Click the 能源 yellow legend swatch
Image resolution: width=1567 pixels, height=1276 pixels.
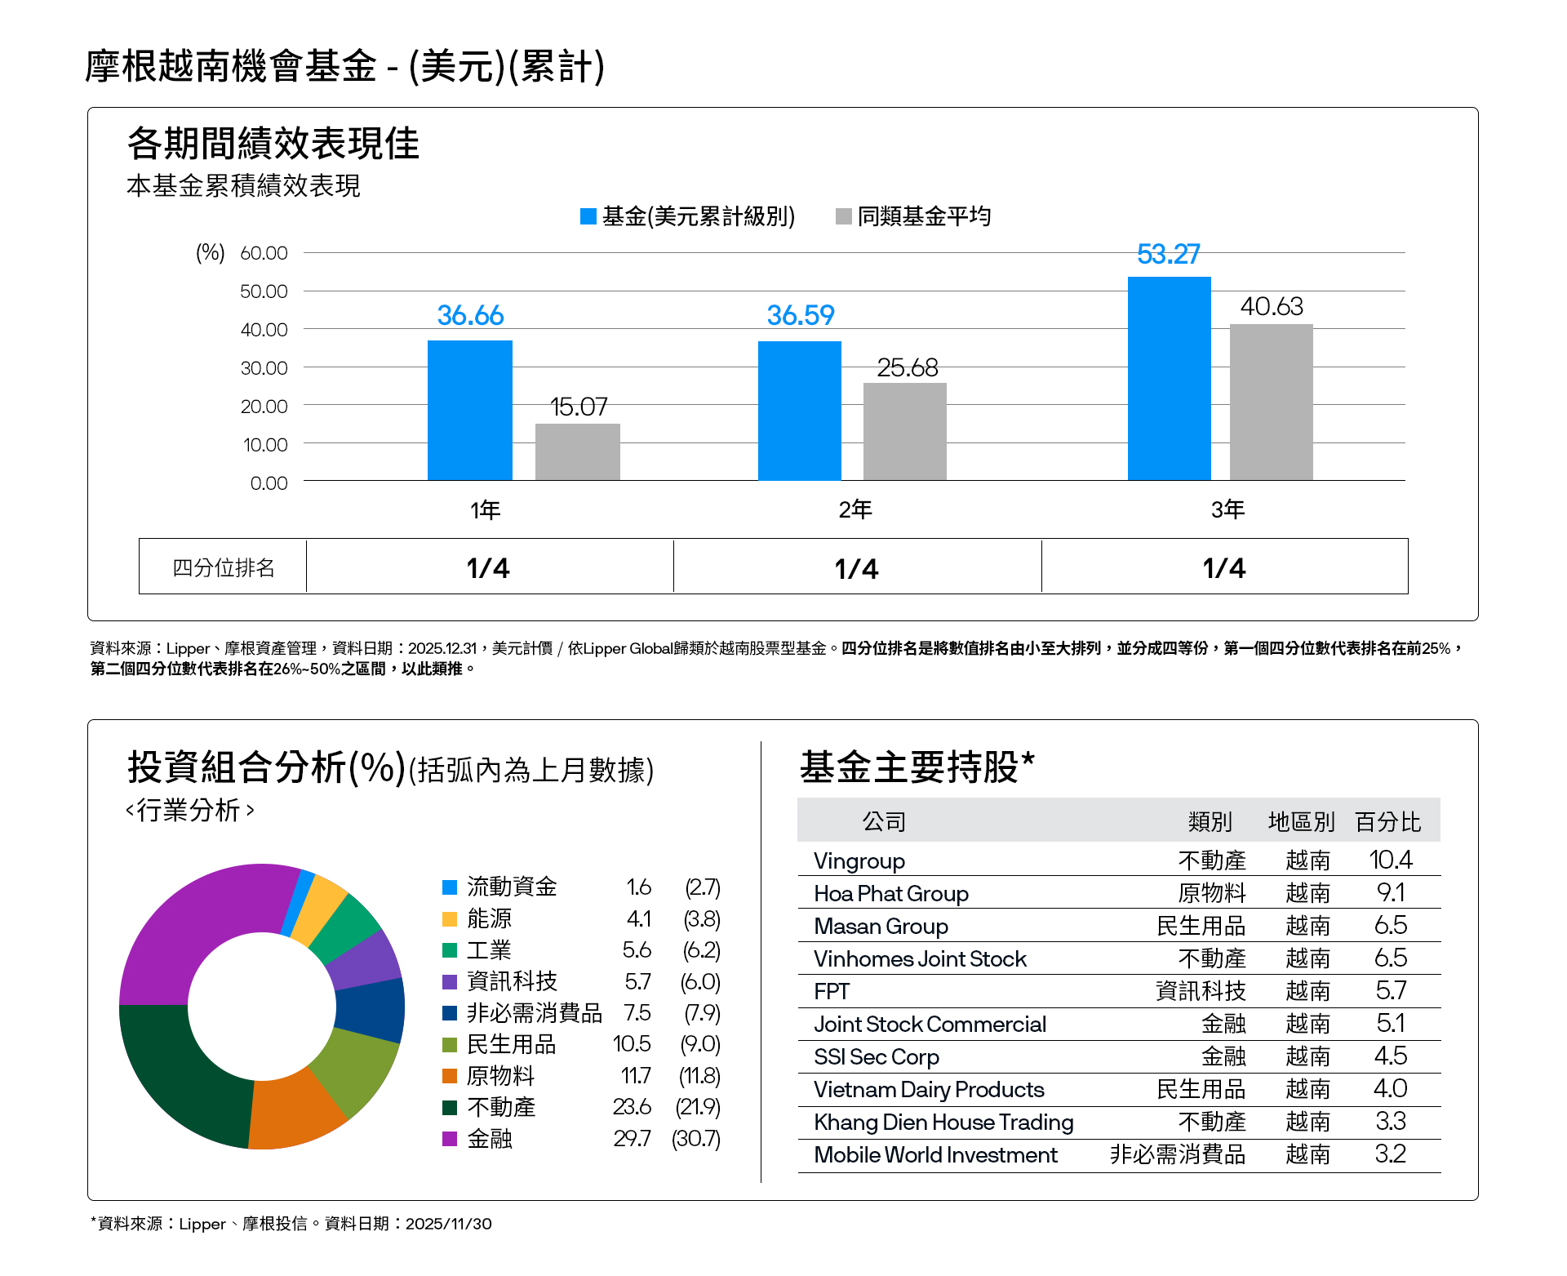pos(449,919)
